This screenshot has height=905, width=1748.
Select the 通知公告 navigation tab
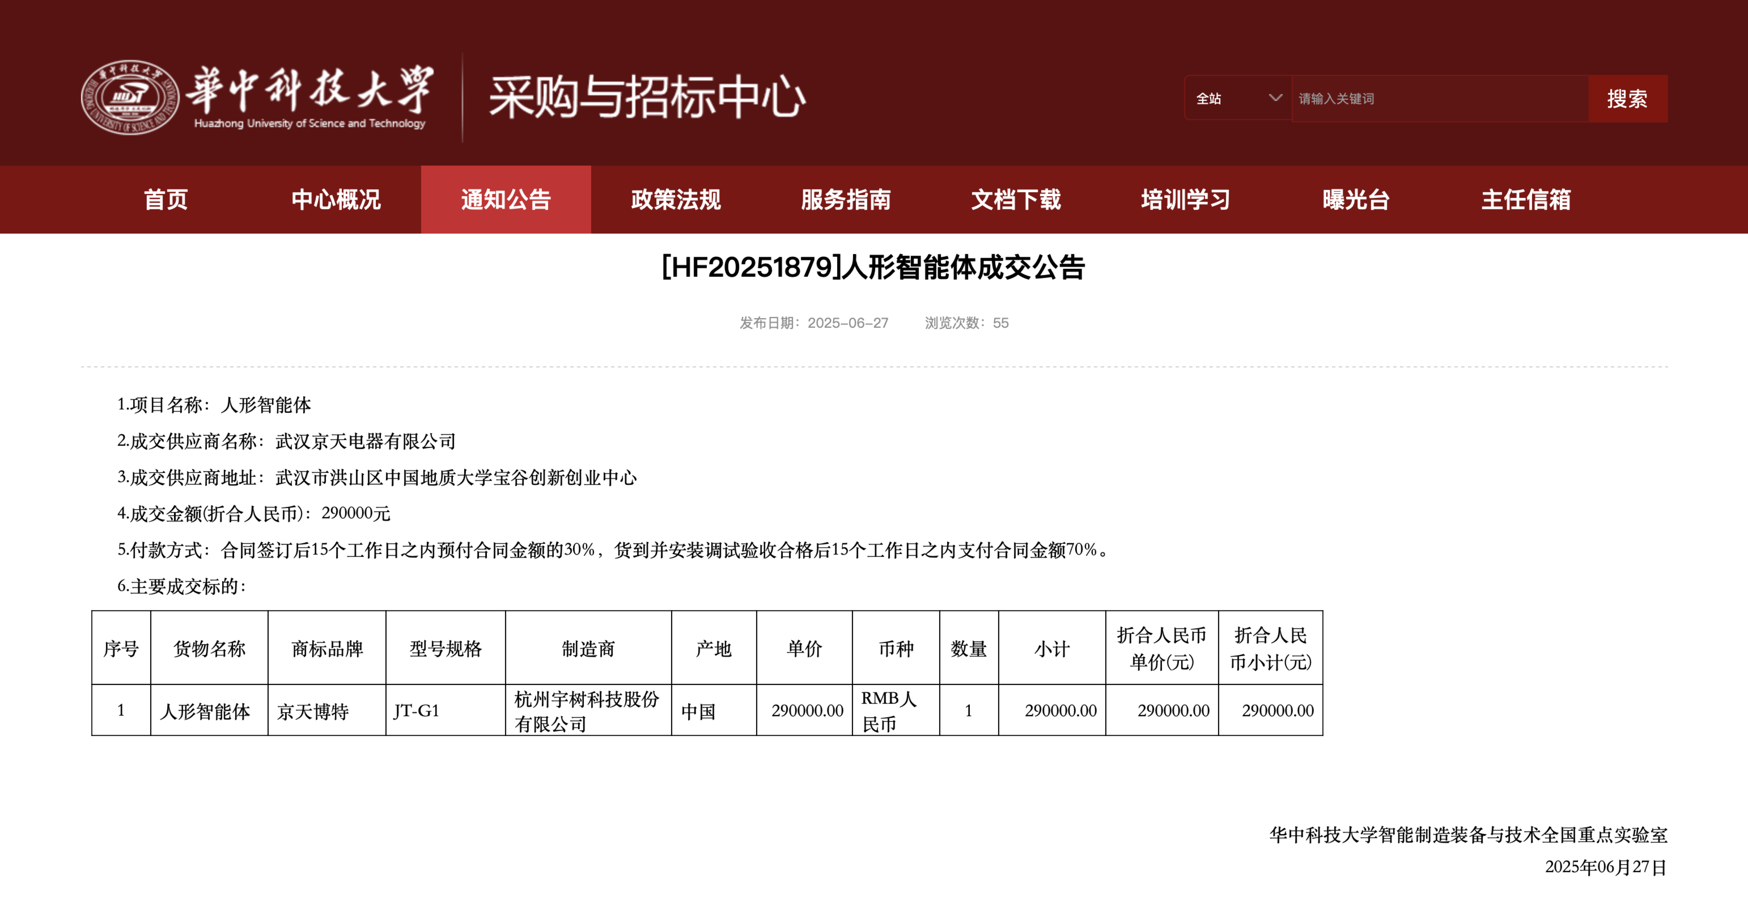[x=506, y=200]
